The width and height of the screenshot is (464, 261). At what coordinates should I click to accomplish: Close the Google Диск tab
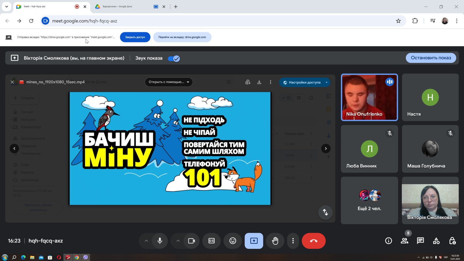(164, 6)
